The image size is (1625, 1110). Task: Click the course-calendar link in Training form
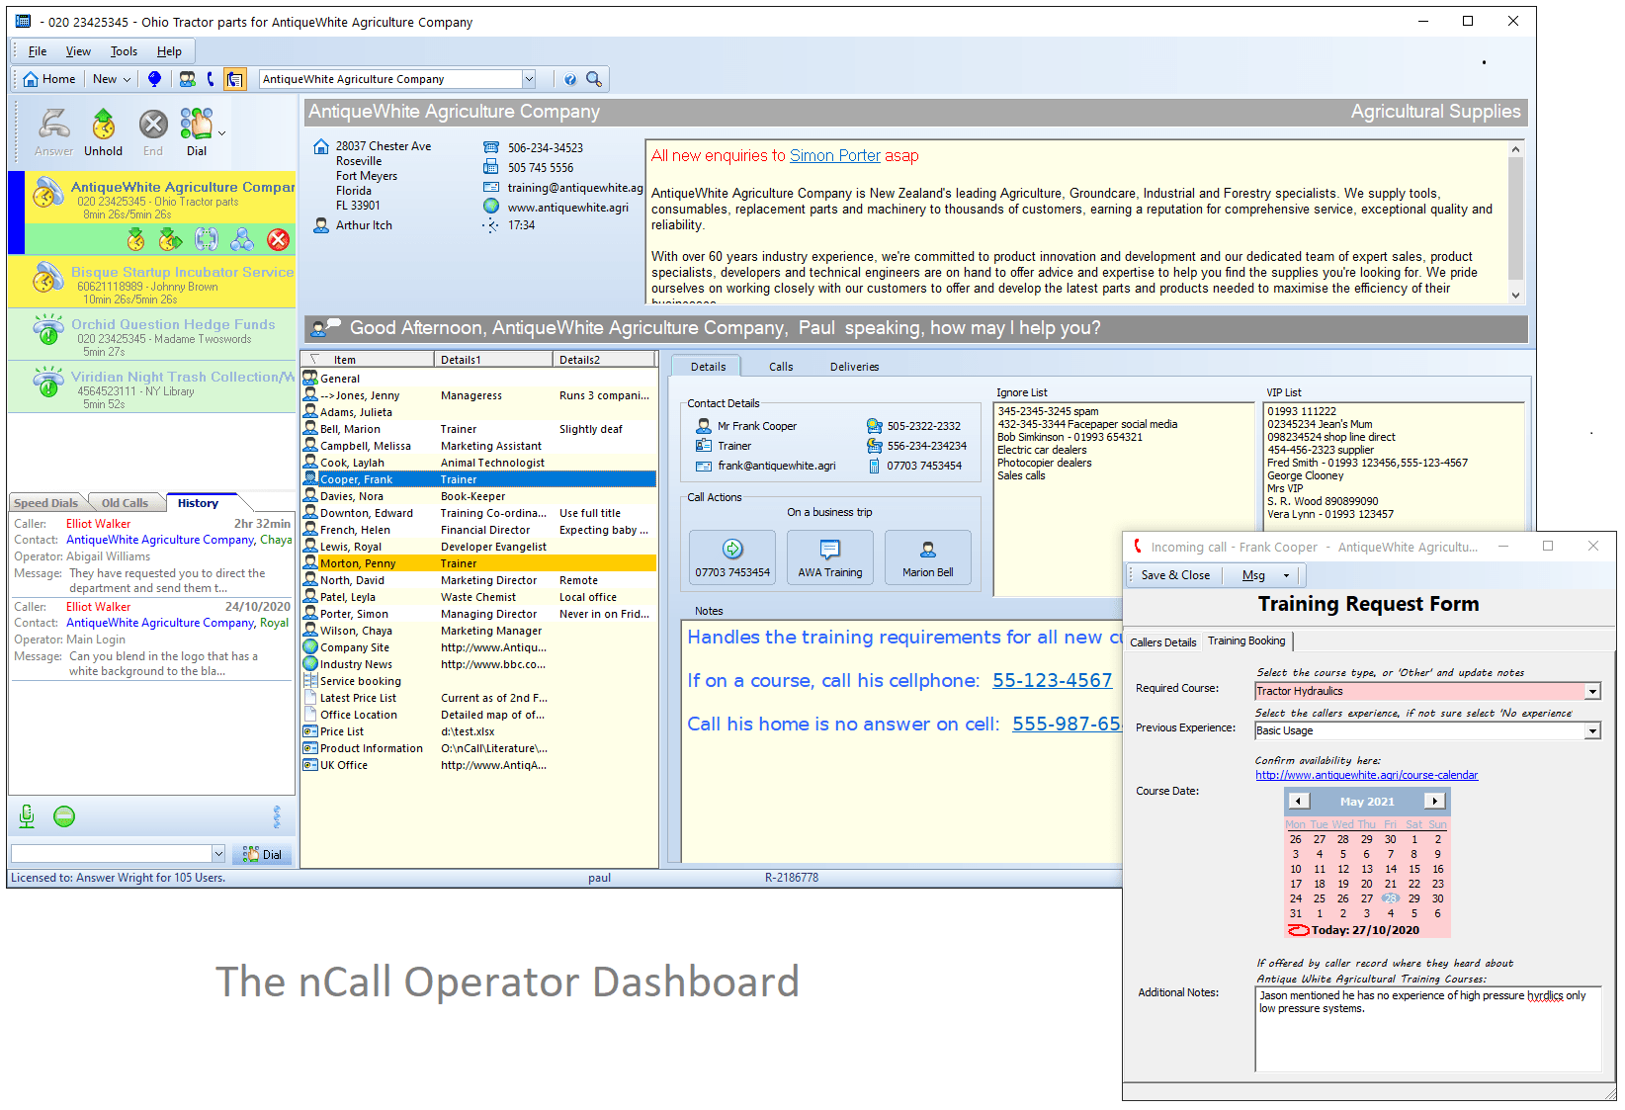tap(1367, 775)
